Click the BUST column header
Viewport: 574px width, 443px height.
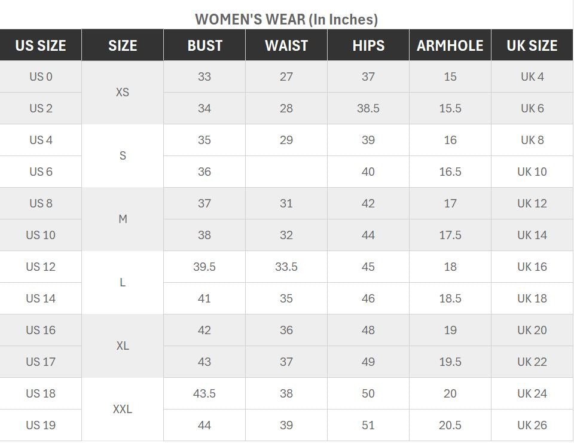tap(204, 45)
